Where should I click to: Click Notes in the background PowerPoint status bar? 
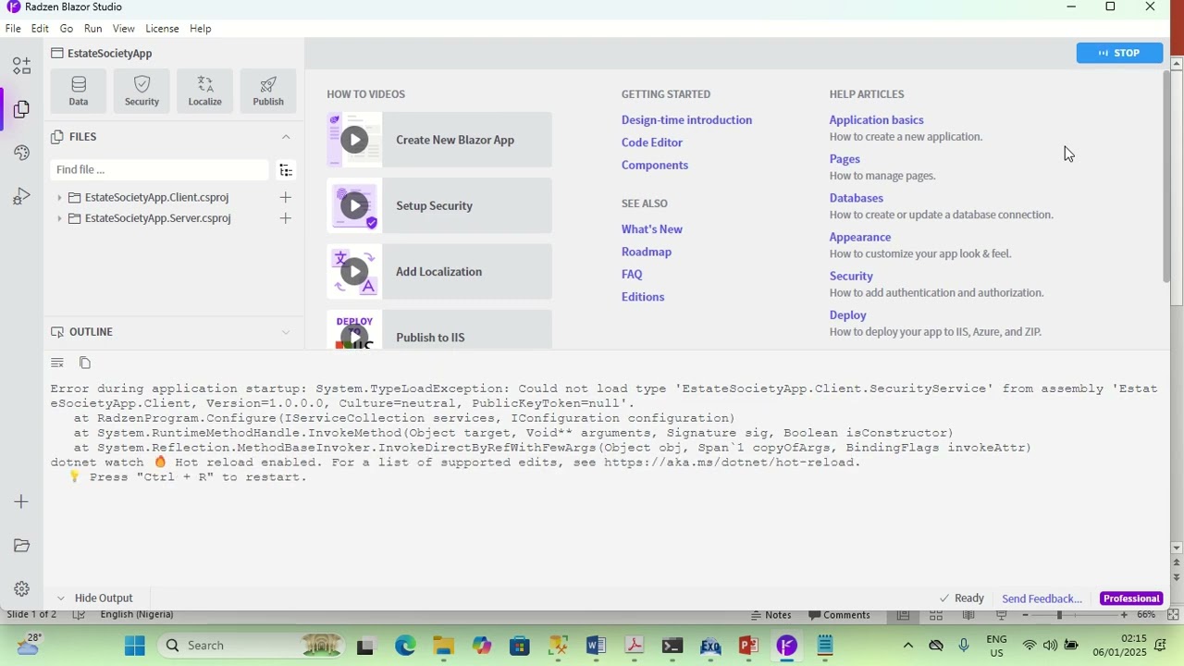771,615
